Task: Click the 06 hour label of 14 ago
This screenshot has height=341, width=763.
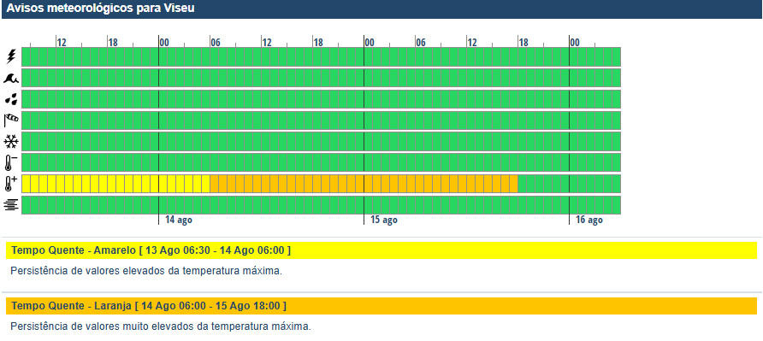Action: point(215,43)
